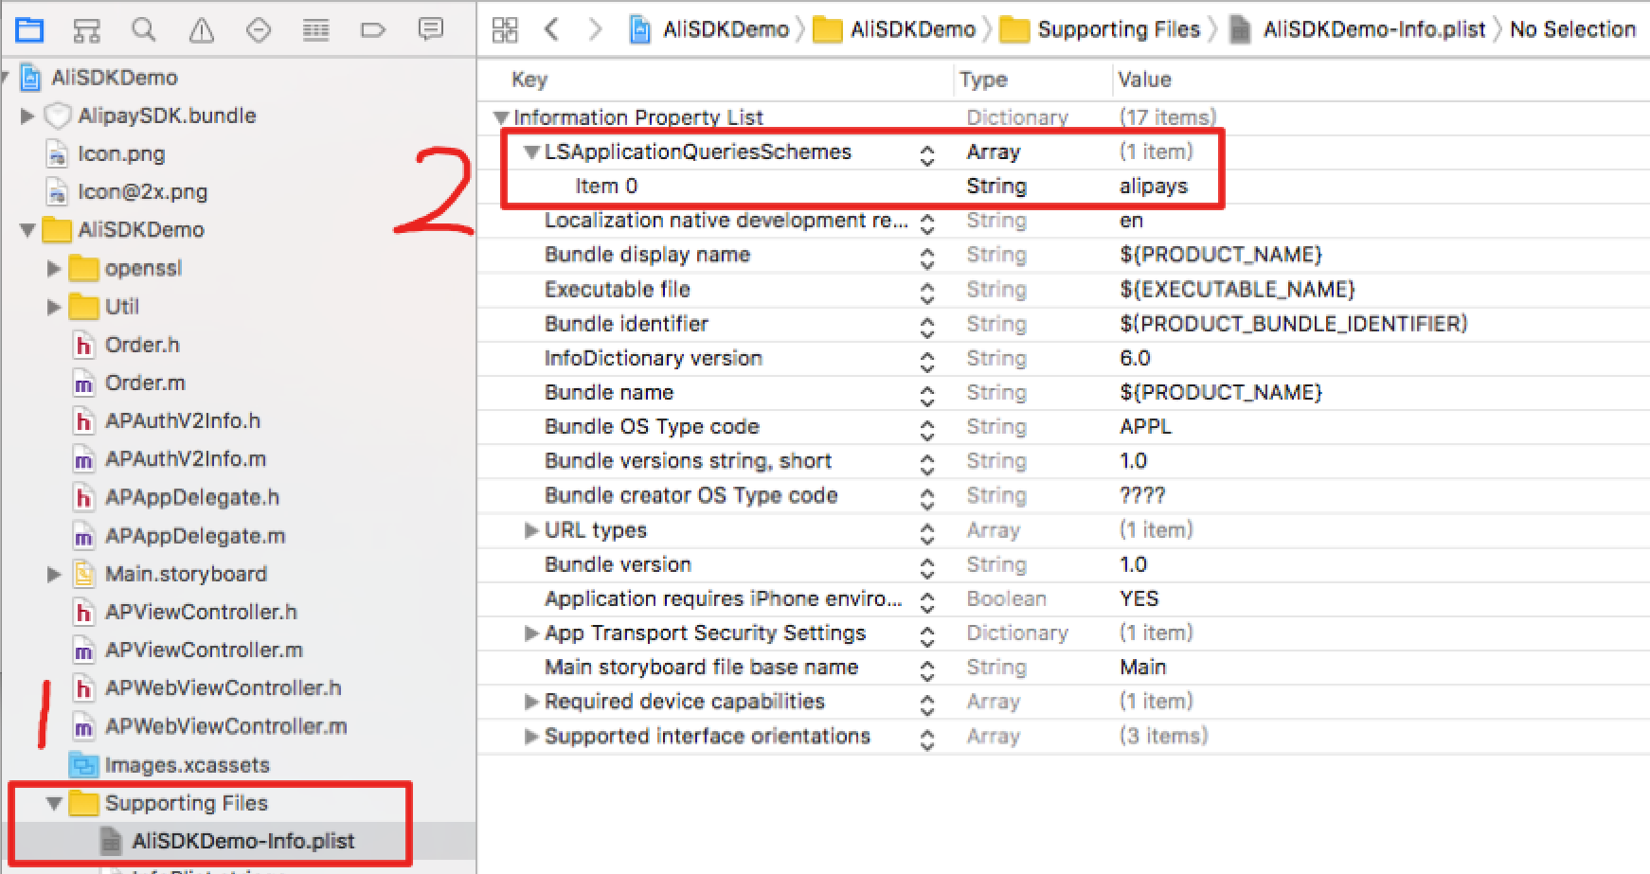Image resolution: width=1650 pixels, height=874 pixels.
Task: Click No Selection in the jump bar
Action: (1572, 30)
